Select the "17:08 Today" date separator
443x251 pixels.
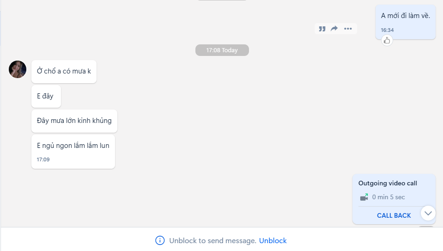(222, 50)
